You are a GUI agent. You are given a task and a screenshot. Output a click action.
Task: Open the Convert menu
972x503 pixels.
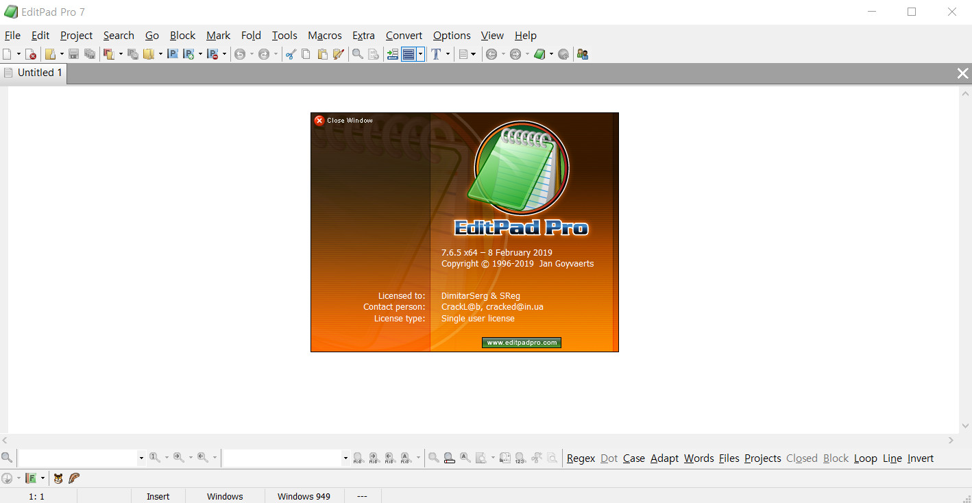[x=404, y=36]
